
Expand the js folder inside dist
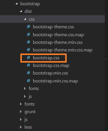pyautogui.click(x=25, y=96)
